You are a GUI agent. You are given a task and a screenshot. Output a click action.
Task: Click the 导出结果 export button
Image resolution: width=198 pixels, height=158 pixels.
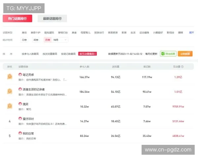(x=168, y=54)
